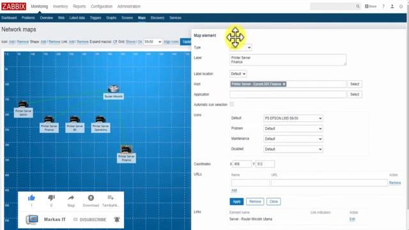The image size is (409, 230).
Task: Click the search magnifier icon
Action: click(x=358, y=6)
